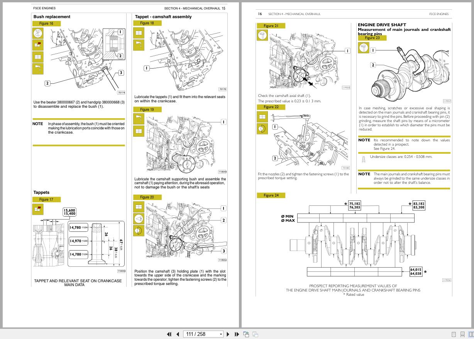The height and width of the screenshot is (339, 474).
Task: Click the icon beside Figure 17
Action: (x=38, y=209)
